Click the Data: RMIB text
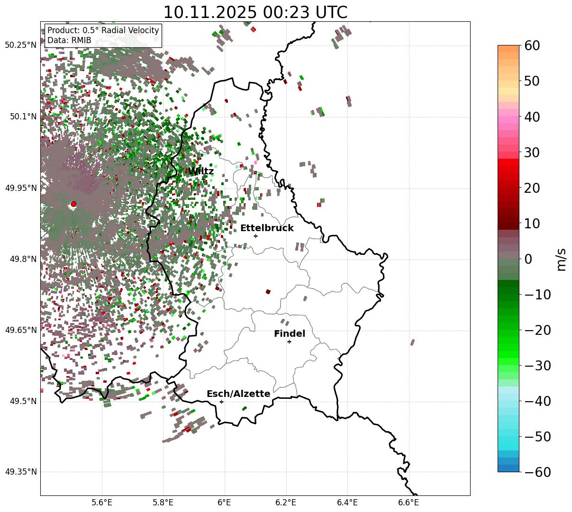The height and width of the screenshot is (512, 572). tap(69, 40)
